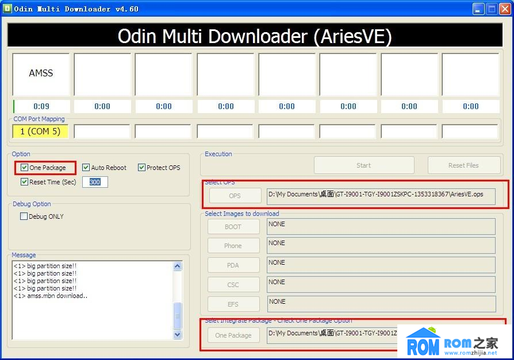Click the PDA path field showing NONE
The height and width of the screenshot is (360, 514).
(x=381, y=265)
